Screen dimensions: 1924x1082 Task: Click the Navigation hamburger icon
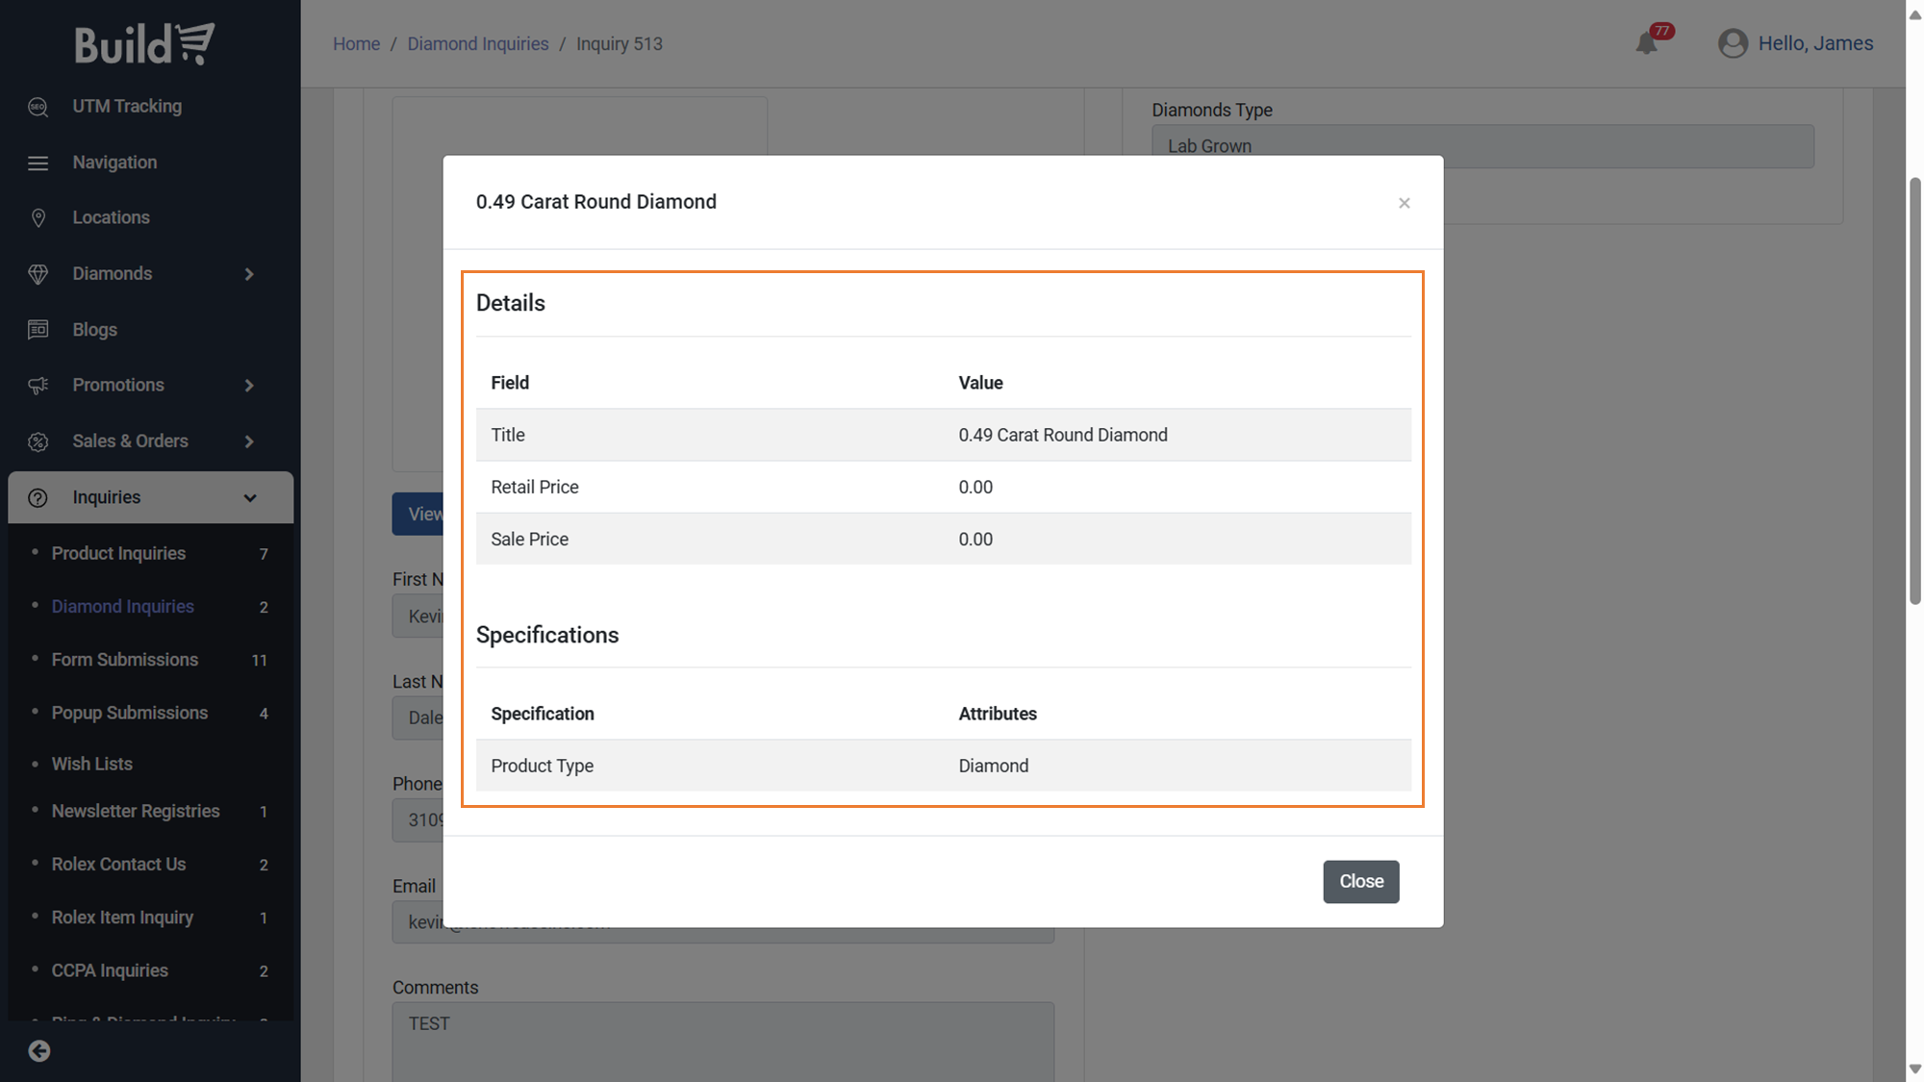pyautogui.click(x=38, y=163)
